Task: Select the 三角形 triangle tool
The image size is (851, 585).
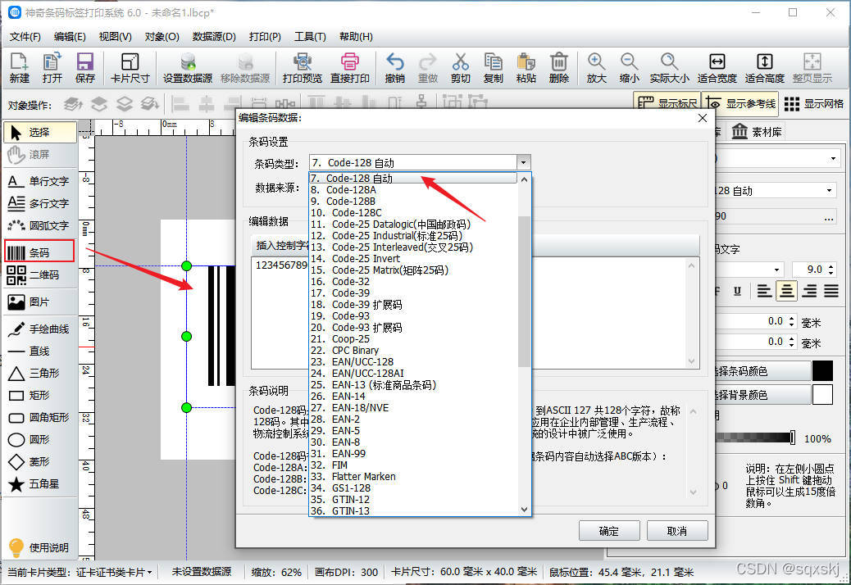Action: 39,373
